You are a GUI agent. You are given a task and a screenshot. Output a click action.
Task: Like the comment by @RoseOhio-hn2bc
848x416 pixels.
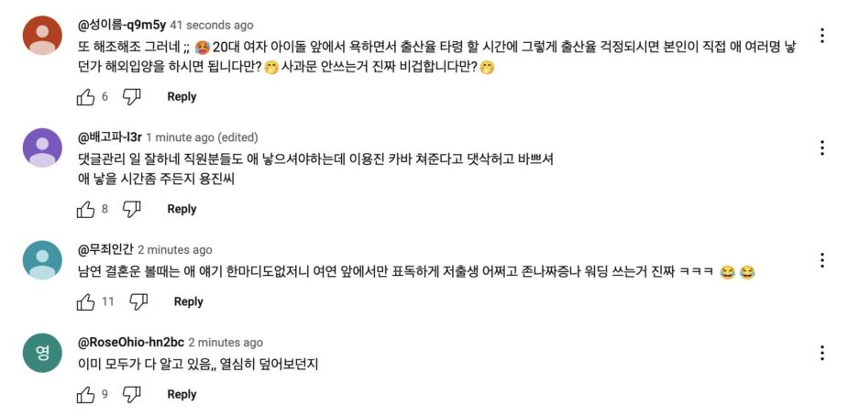pos(85,394)
